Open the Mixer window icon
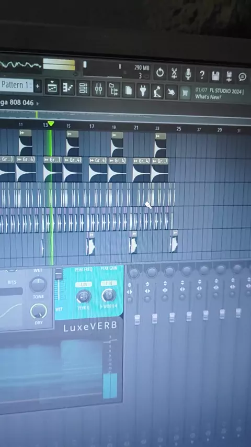This screenshot has height=447, width=251. coord(98,89)
